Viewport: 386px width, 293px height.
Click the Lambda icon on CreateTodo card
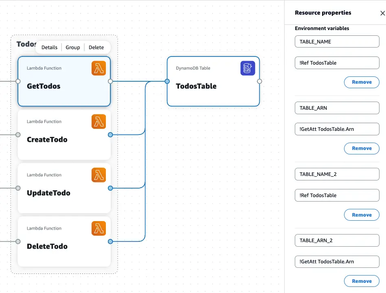tap(99, 122)
